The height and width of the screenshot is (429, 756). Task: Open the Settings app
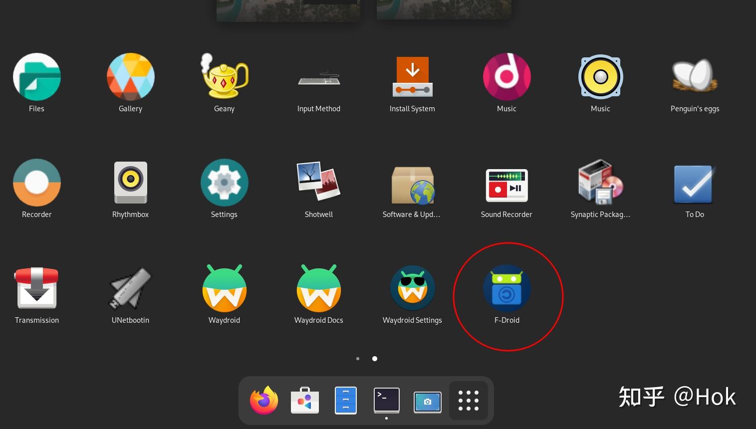pos(224,183)
